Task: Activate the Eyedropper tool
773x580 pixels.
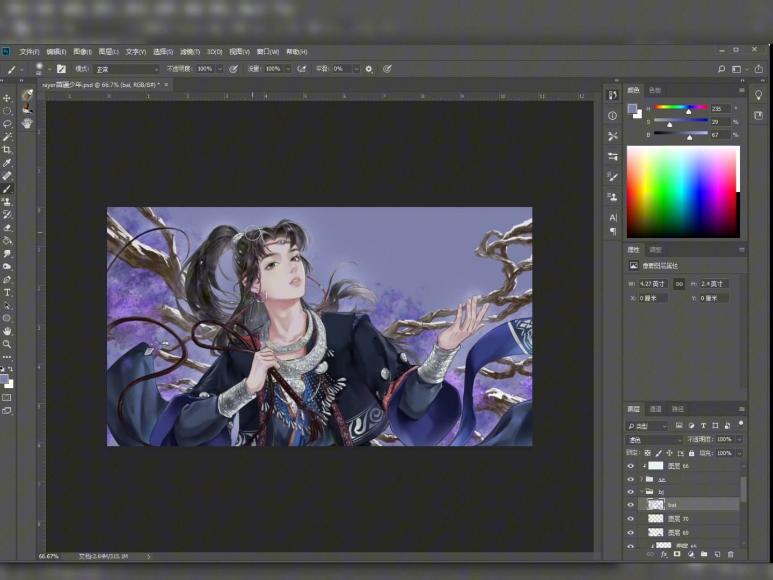Action: pyautogui.click(x=7, y=163)
